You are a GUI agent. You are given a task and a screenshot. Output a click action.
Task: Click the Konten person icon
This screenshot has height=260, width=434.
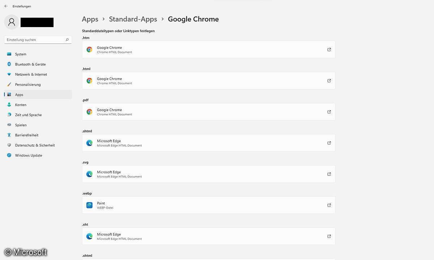coord(9,105)
